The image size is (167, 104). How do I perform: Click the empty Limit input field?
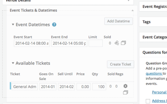point(96,43)
